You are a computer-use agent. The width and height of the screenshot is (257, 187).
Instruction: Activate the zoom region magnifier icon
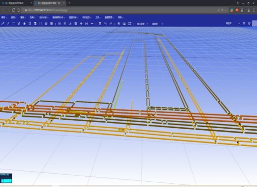point(124,24)
